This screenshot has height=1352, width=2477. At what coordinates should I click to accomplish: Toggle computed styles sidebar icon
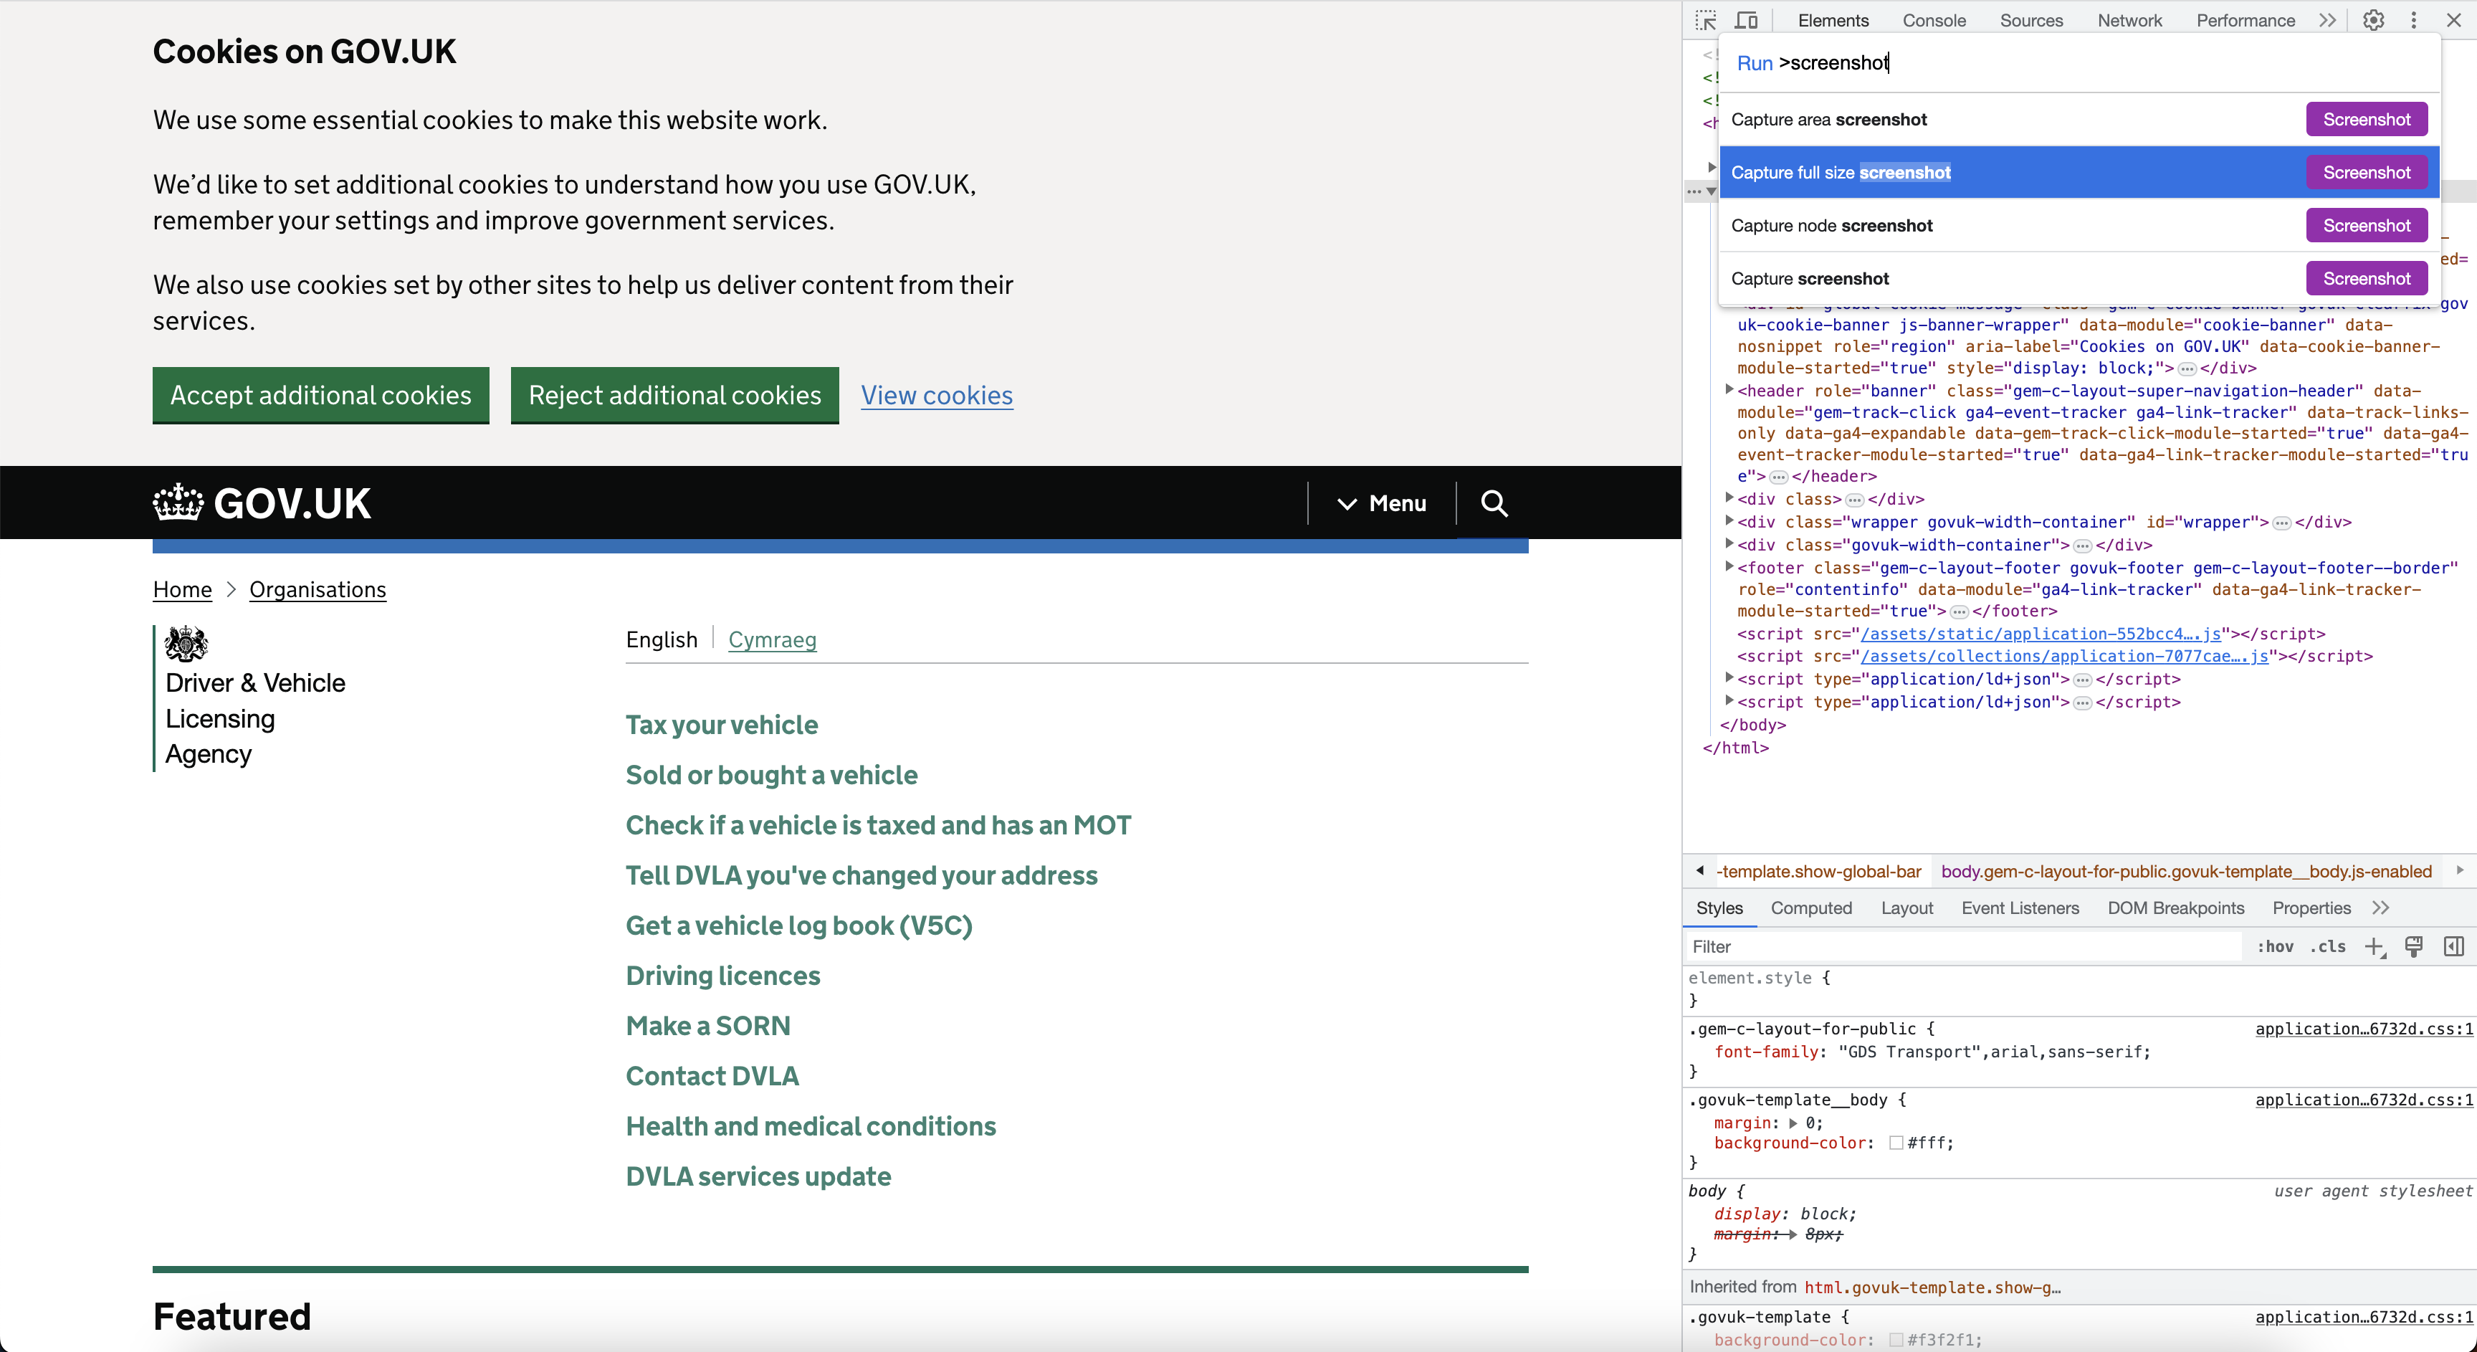pyautogui.click(x=2454, y=947)
